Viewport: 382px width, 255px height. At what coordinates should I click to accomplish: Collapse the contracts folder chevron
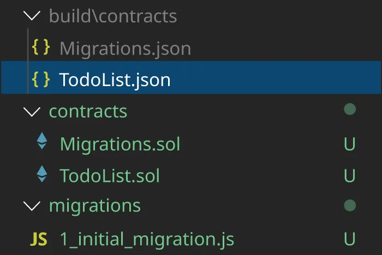[x=33, y=112]
